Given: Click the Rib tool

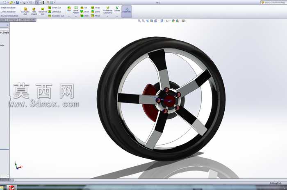Looking at the screenshot, I should tap(84, 8).
